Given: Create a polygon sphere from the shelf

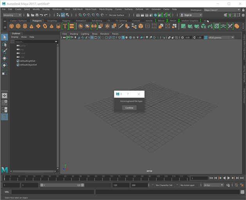Looking at the screenshot, I should coord(11,26).
